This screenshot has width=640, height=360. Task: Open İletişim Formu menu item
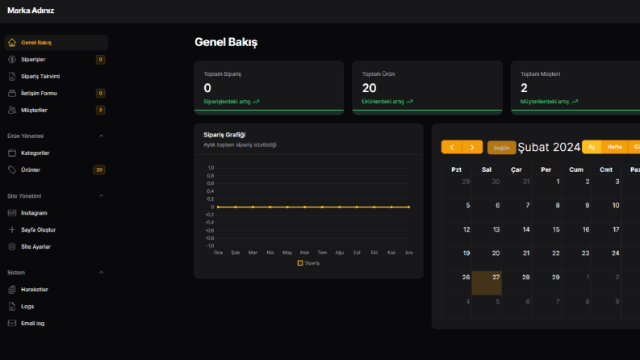[56, 93]
